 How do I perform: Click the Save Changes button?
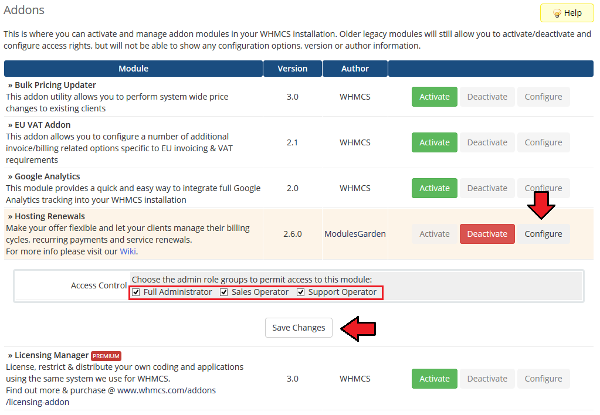click(299, 328)
